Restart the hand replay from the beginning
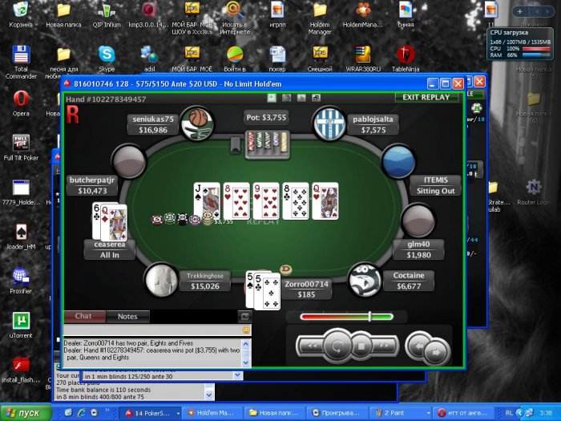This screenshot has width=561, height=421. [337, 346]
